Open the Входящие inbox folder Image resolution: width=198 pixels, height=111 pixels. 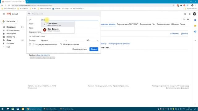click(11, 27)
